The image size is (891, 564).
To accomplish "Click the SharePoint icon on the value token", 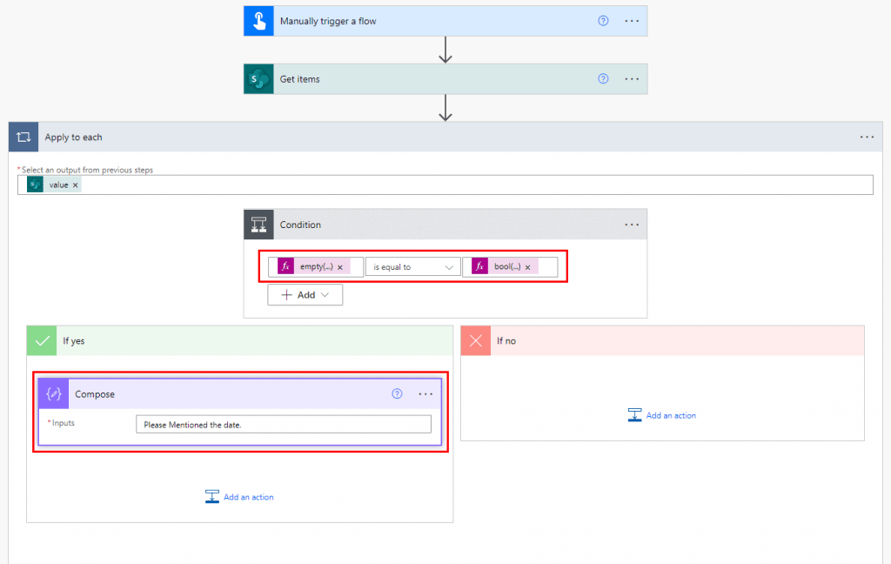I will (x=35, y=185).
